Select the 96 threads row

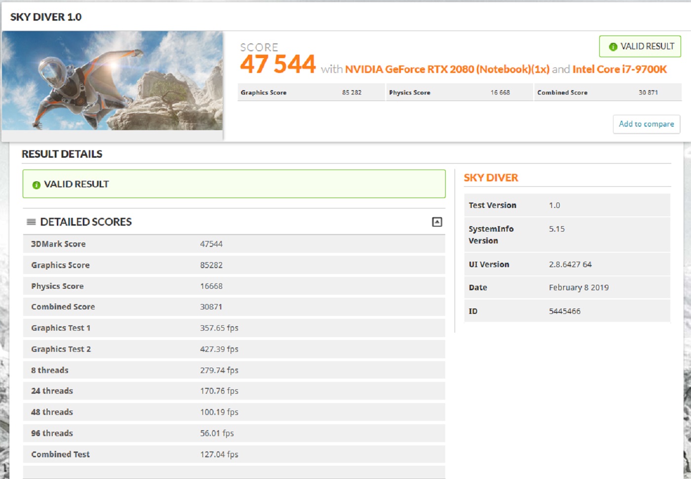233,433
